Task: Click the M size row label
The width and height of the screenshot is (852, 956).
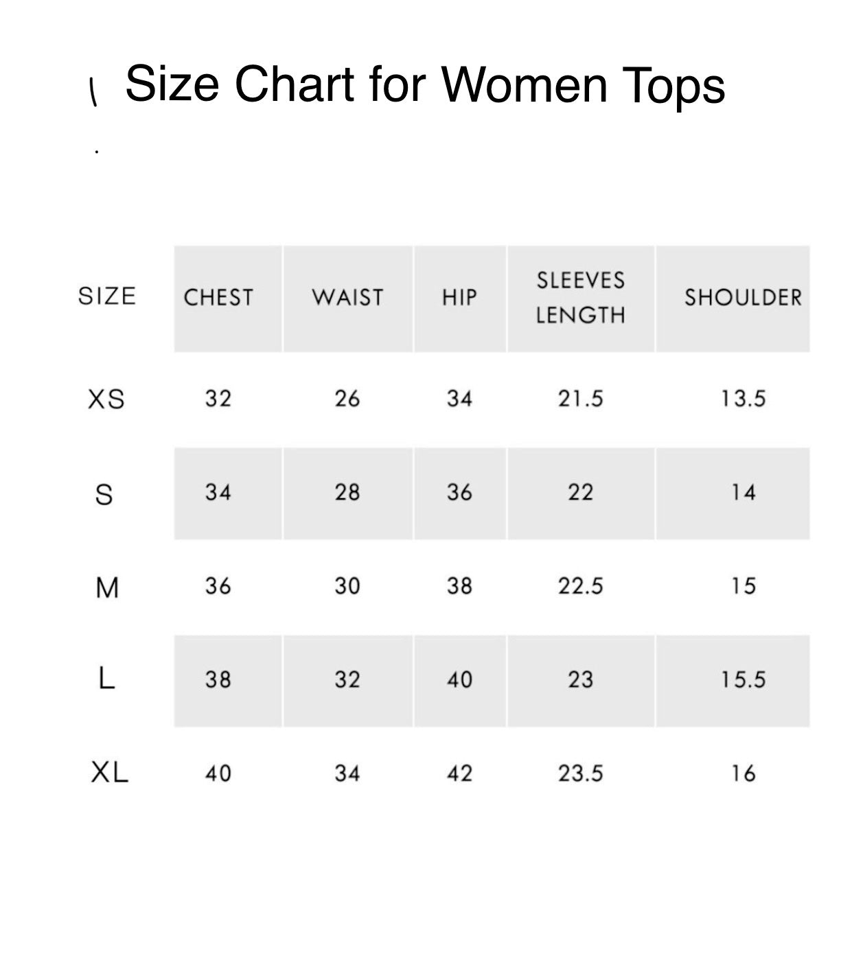Action: pyautogui.click(x=107, y=587)
